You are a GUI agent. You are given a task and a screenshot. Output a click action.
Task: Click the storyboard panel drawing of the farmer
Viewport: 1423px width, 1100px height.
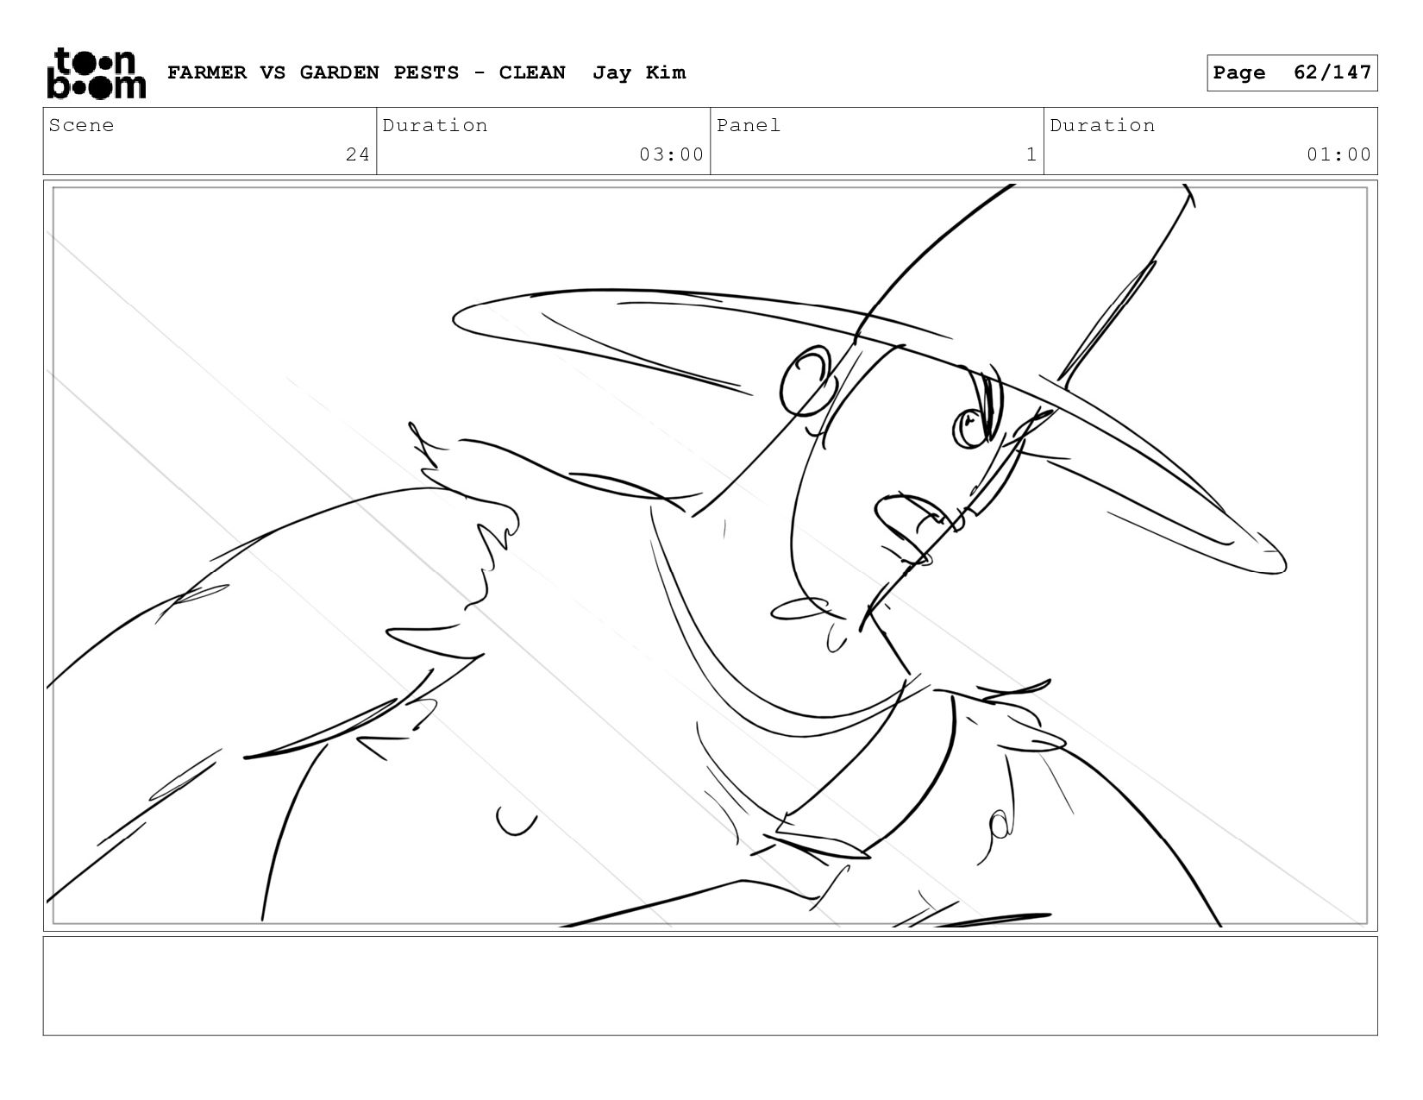710,556
